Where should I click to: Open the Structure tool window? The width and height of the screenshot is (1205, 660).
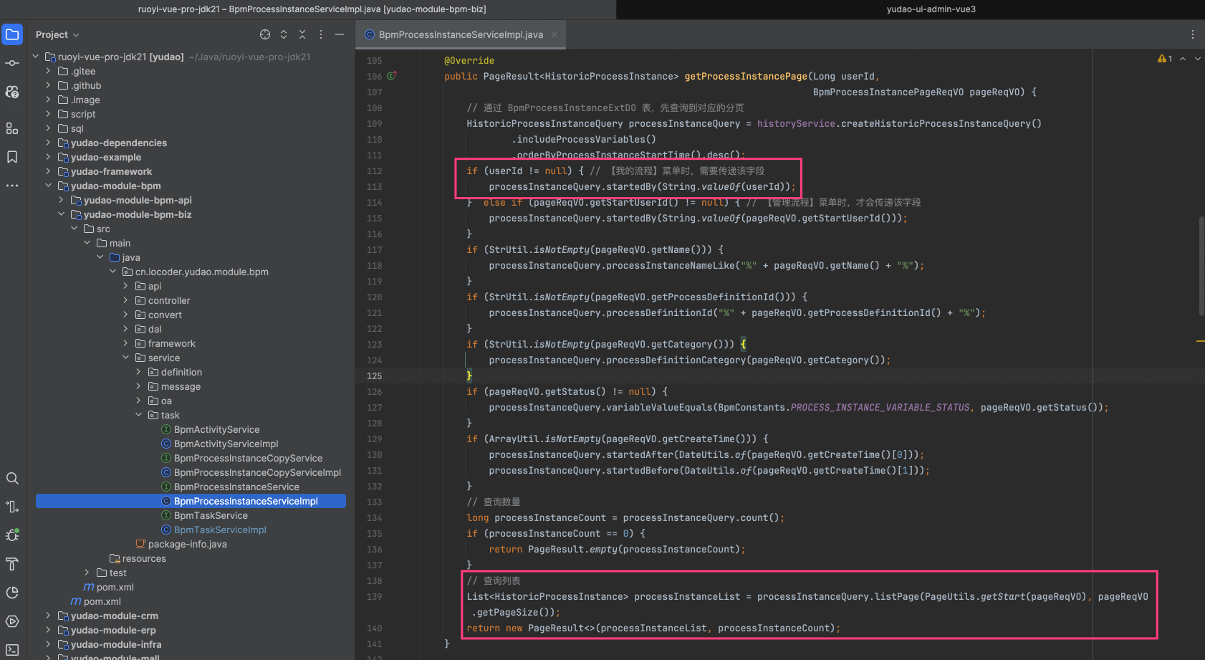12,128
